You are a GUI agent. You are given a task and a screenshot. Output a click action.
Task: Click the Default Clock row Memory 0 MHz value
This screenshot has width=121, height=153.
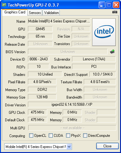click(72, 120)
